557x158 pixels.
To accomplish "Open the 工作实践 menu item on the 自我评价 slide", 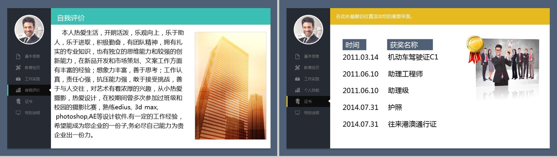I will click(32, 79).
